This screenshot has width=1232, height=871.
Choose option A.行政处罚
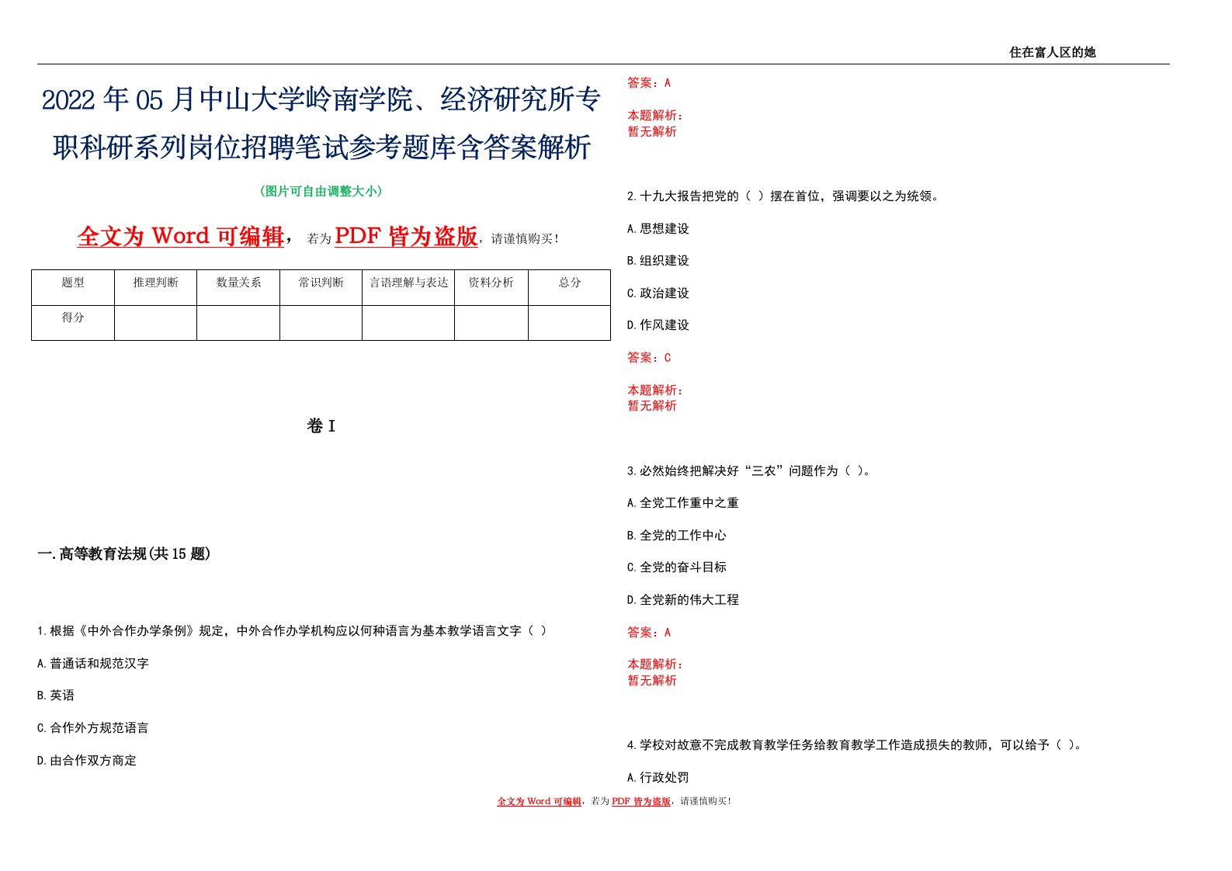[x=658, y=778]
